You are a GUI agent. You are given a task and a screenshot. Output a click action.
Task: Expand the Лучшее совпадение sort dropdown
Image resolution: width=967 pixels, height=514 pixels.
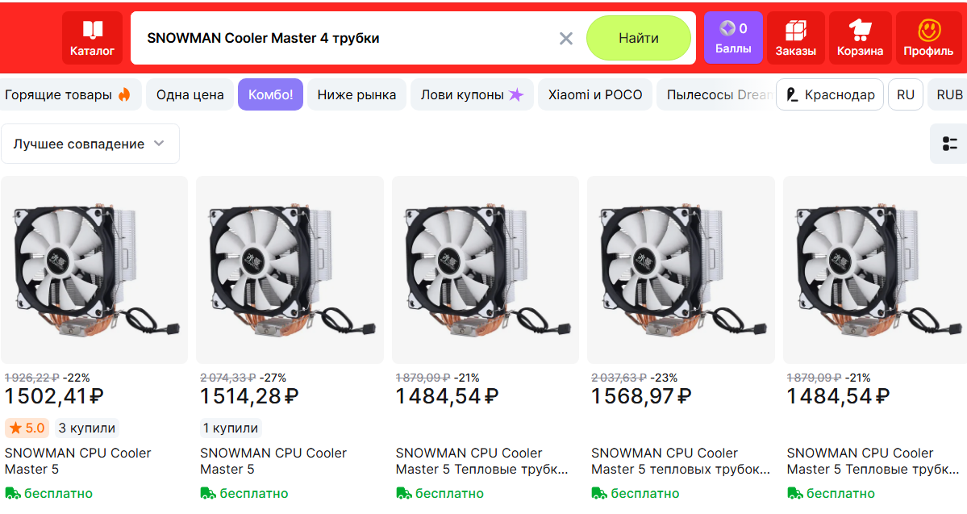tap(90, 144)
